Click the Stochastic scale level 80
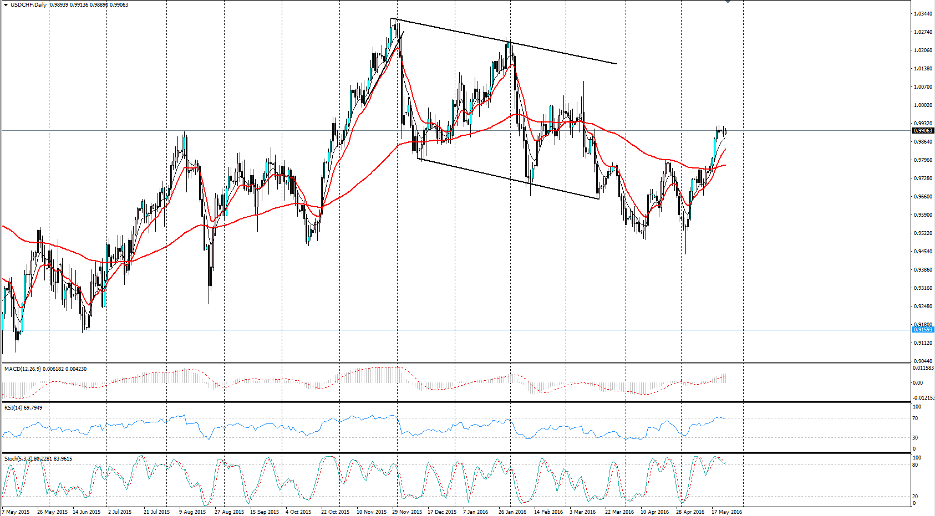This screenshot has width=935, height=516. coord(916,465)
